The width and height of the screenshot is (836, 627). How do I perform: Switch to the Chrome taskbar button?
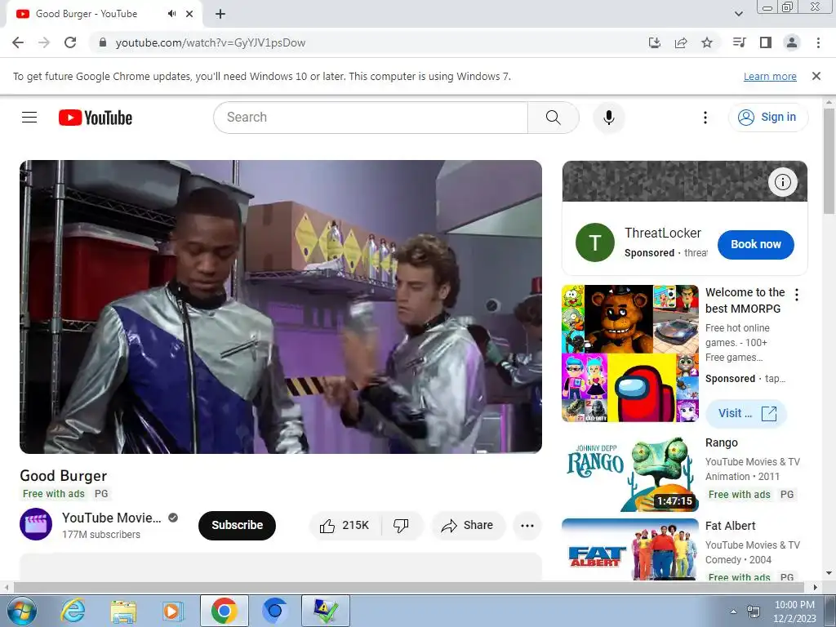point(224,611)
